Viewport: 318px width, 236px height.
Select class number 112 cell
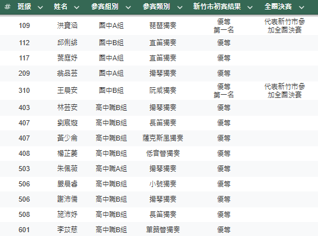coord(24,43)
